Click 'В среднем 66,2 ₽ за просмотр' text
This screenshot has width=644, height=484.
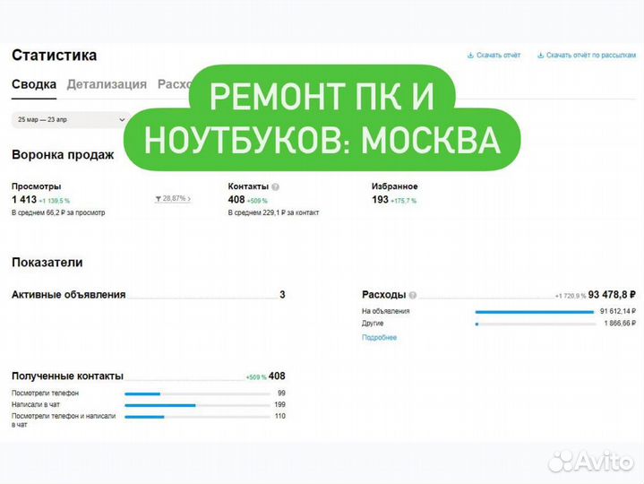point(58,212)
